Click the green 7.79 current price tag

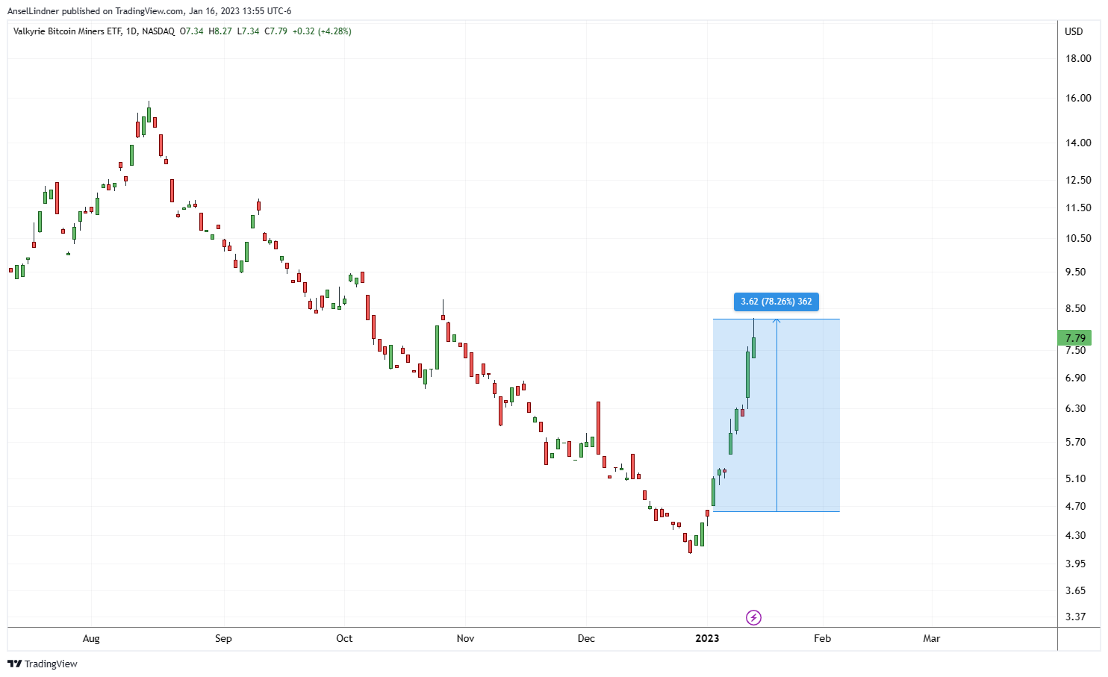tap(1074, 338)
